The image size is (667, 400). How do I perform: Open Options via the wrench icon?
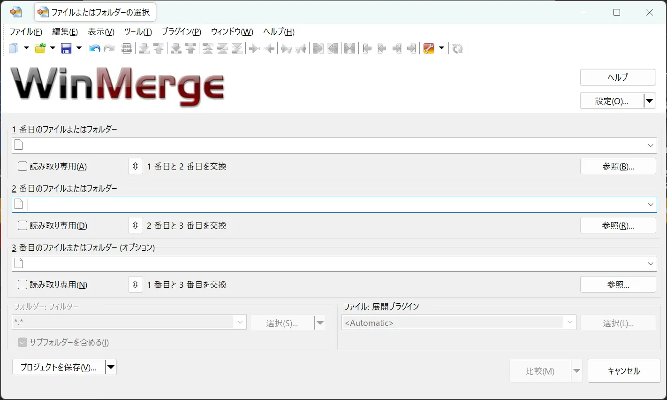pos(429,48)
